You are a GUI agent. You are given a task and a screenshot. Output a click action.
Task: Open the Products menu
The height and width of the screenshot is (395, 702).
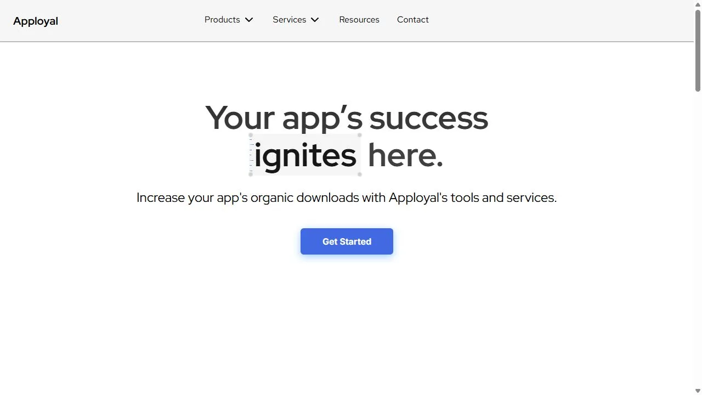[x=222, y=20]
